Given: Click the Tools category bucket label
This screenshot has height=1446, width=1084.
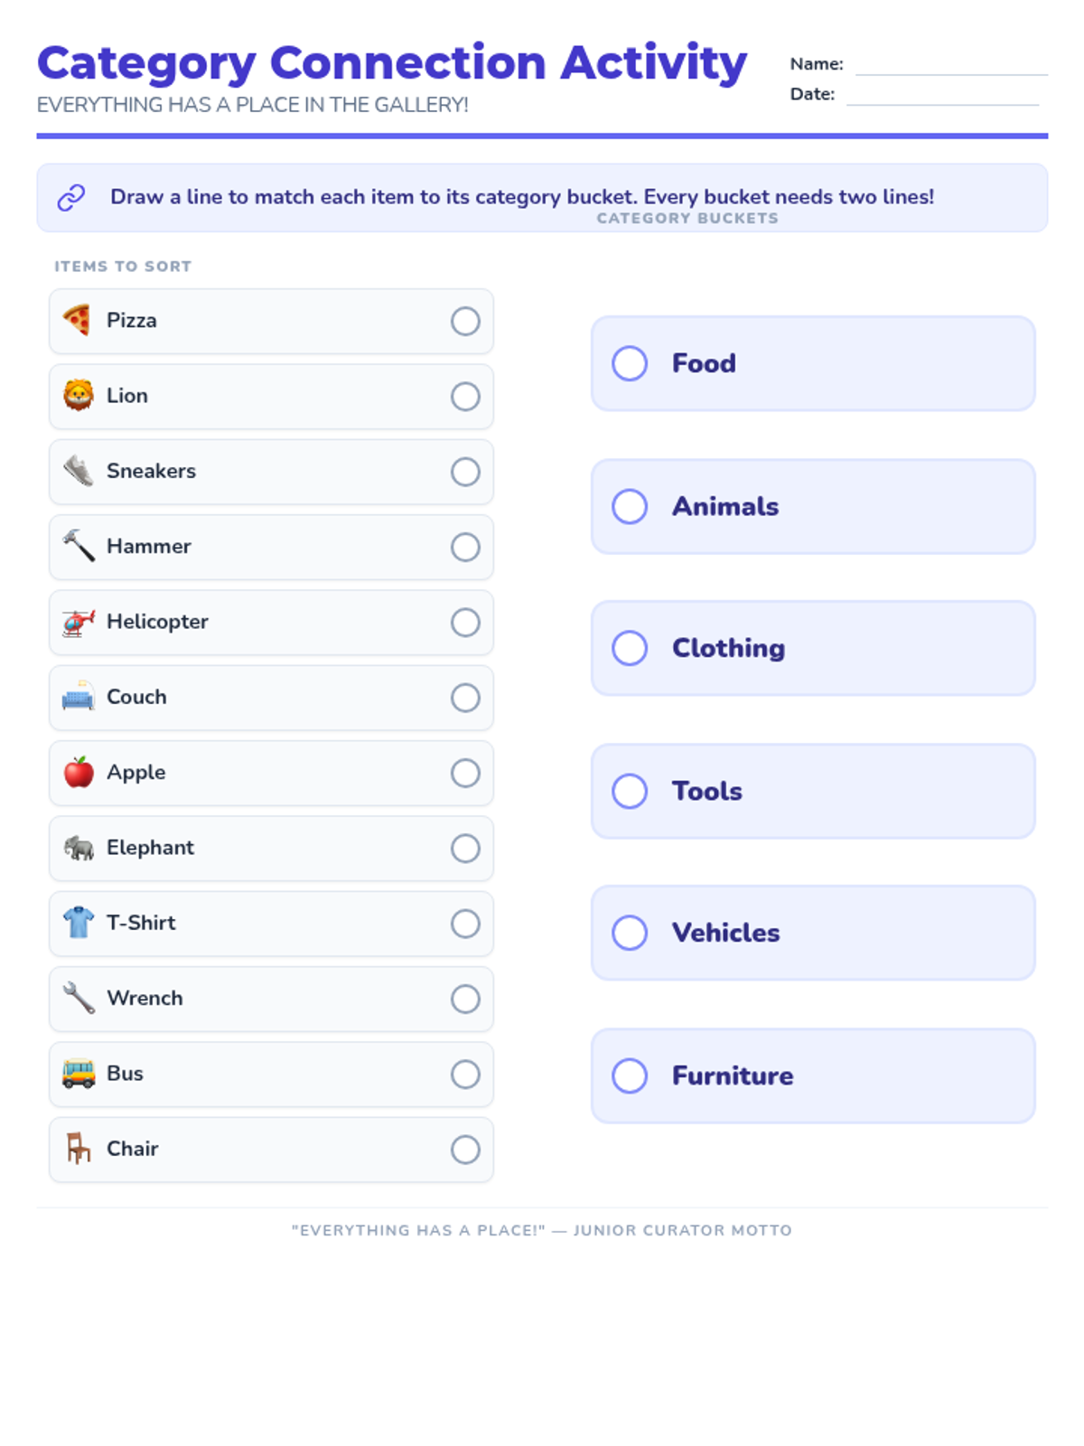Looking at the screenshot, I should tap(707, 791).
